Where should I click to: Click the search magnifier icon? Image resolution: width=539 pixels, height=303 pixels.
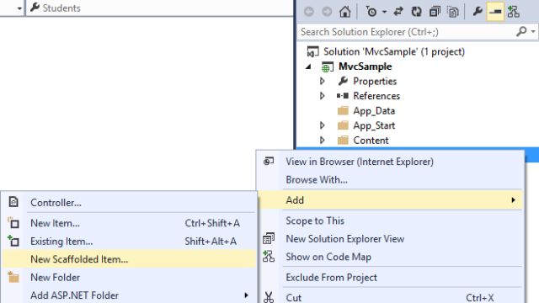pyautogui.click(x=521, y=32)
